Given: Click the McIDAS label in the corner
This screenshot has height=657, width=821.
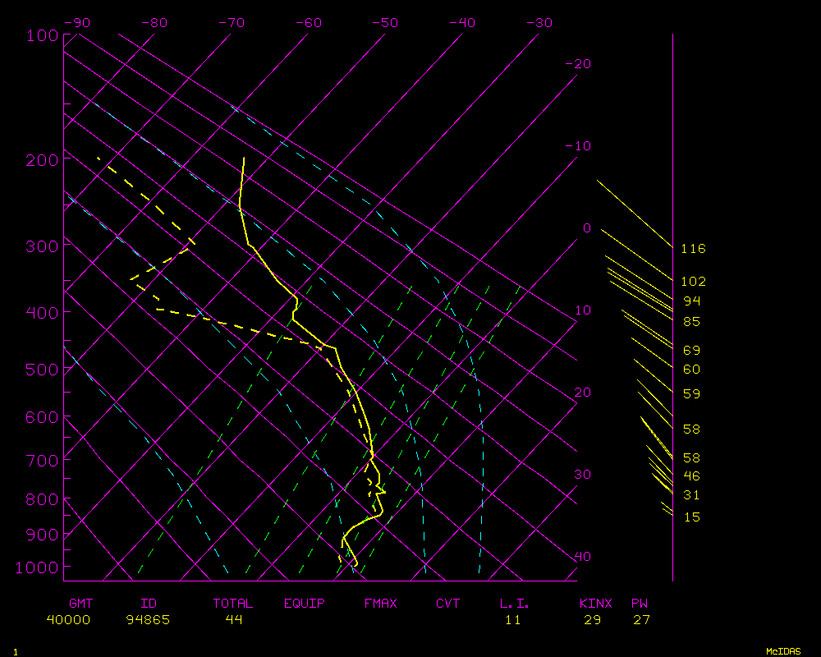Looking at the screenshot, I should (x=783, y=651).
